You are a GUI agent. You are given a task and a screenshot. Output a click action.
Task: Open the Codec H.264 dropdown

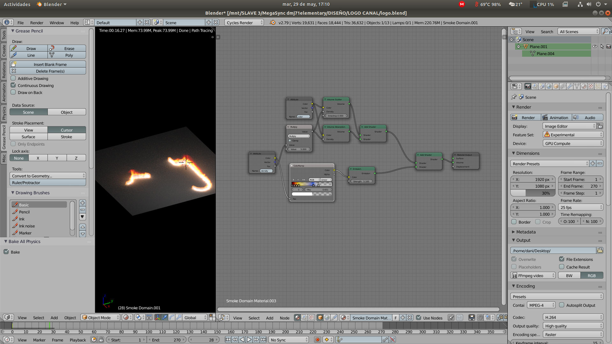[x=573, y=317]
